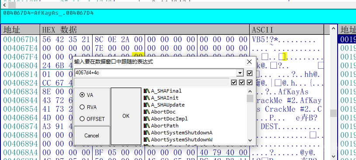Select address 004067E4 in the dump
Image resolution: width=356 pixels, height=160 pixels.
tap(21, 48)
